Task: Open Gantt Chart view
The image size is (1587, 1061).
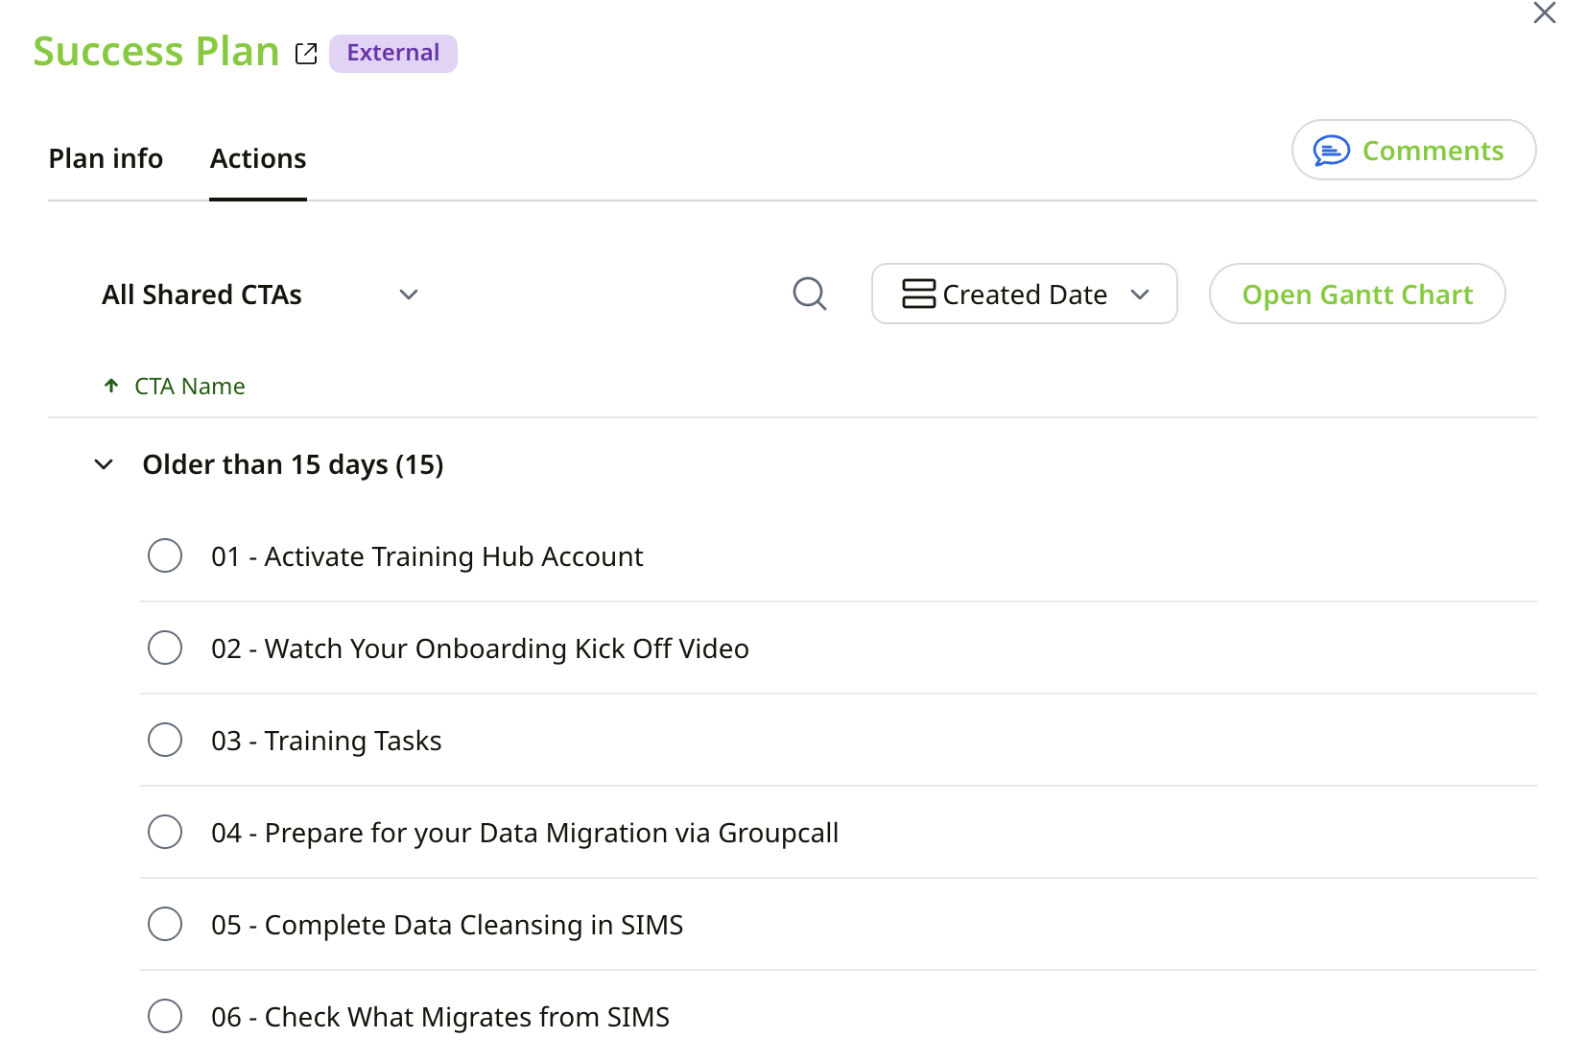Action: (x=1356, y=295)
